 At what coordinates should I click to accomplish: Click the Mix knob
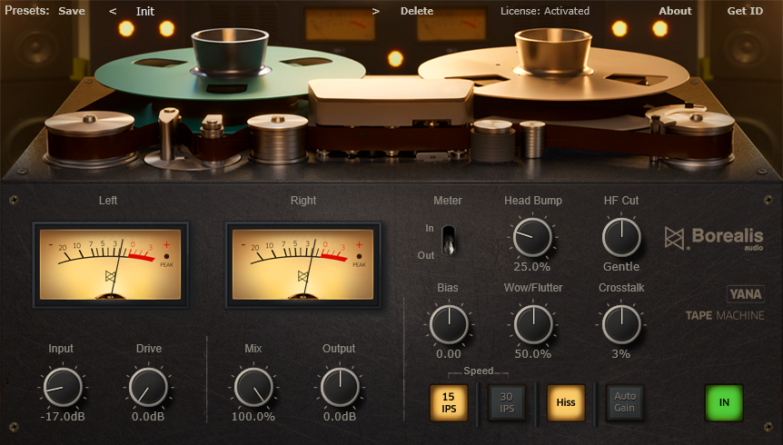253,387
